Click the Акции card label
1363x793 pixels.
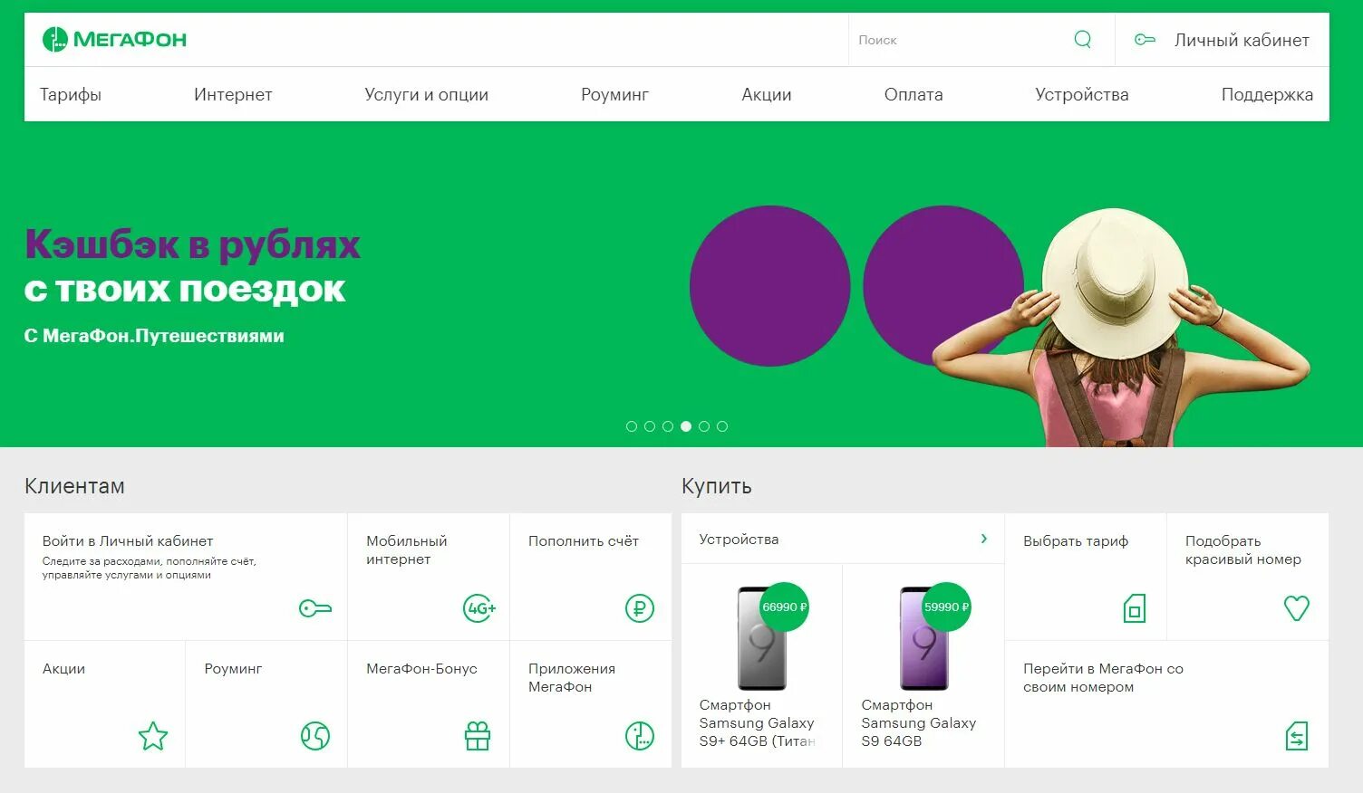coord(63,668)
